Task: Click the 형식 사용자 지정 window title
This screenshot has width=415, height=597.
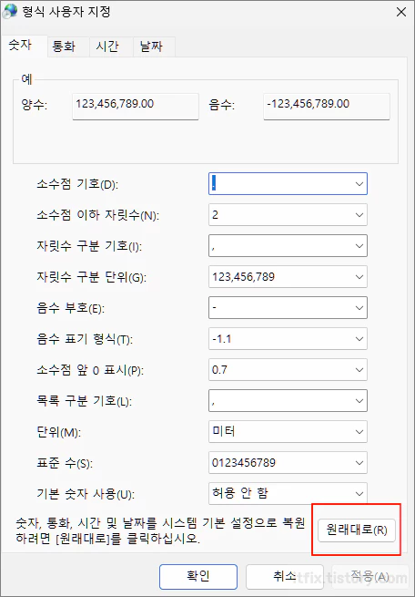Action: click(x=66, y=12)
